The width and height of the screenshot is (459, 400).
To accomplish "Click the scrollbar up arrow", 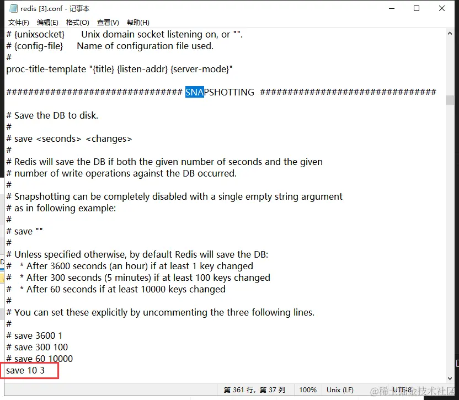I will coord(450,34).
